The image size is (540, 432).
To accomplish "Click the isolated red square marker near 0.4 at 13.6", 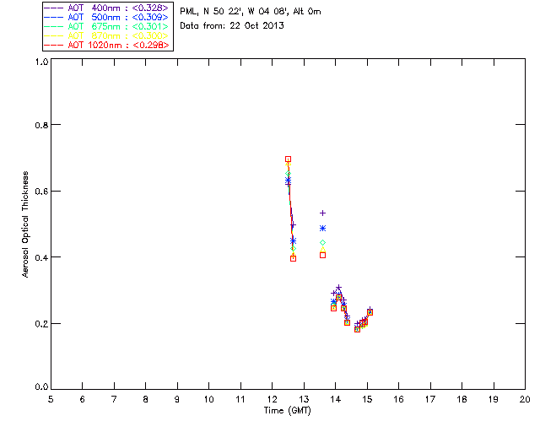I will coord(322,256).
